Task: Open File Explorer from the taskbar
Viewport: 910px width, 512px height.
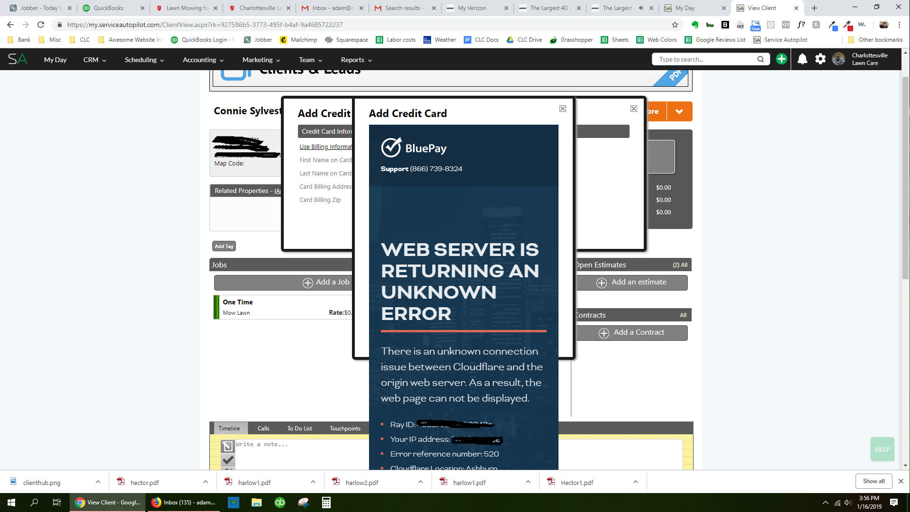Action: point(256,503)
